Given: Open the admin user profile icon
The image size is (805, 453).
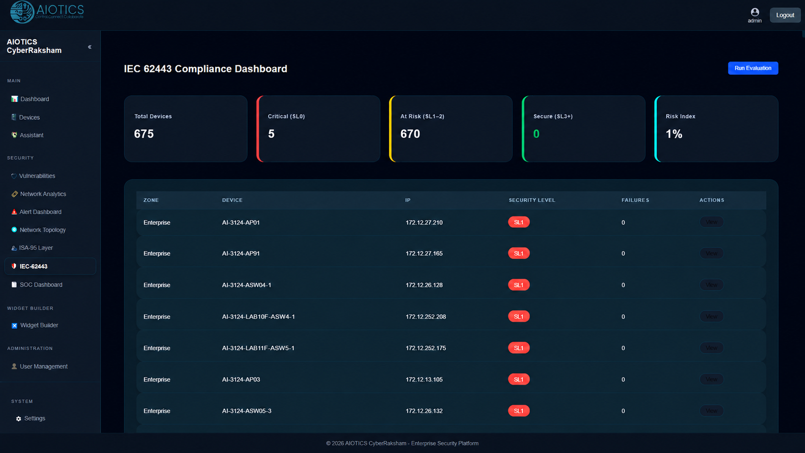Looking at the screenshot, I should coord(755,12).
